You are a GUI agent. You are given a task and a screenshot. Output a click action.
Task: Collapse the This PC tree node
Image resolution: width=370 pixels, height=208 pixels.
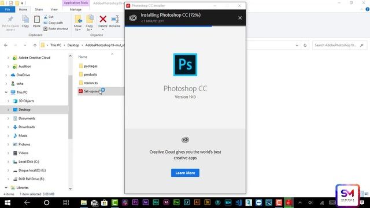click(x=6, y=92)
